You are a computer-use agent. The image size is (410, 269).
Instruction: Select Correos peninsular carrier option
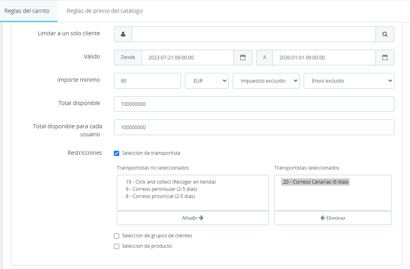pyautogui.click(x=161, y=189)
